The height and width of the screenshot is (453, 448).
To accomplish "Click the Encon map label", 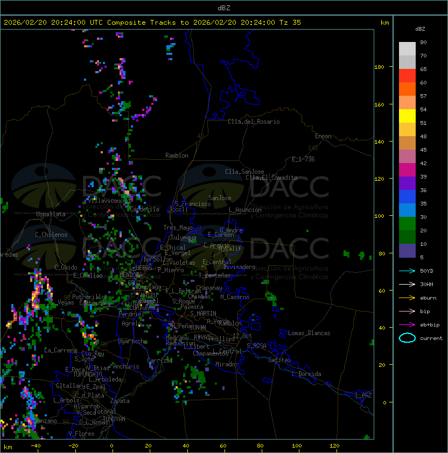I will pos(323,136).
